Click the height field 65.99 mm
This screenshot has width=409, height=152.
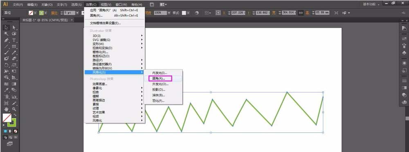pos(322,13)
